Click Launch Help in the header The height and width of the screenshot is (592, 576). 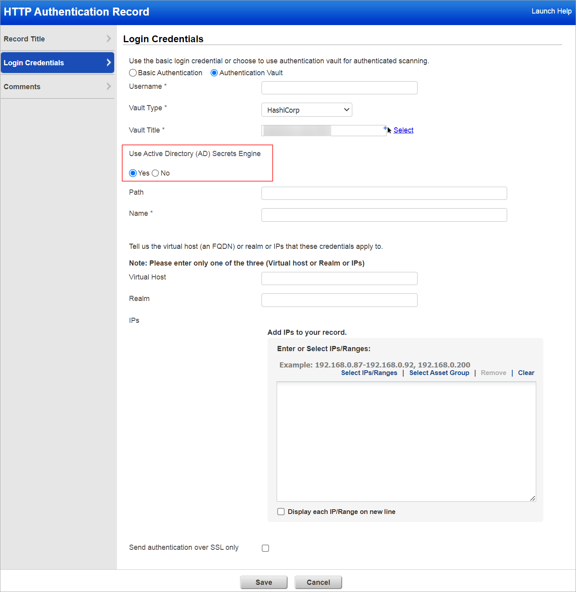[551, 11]
